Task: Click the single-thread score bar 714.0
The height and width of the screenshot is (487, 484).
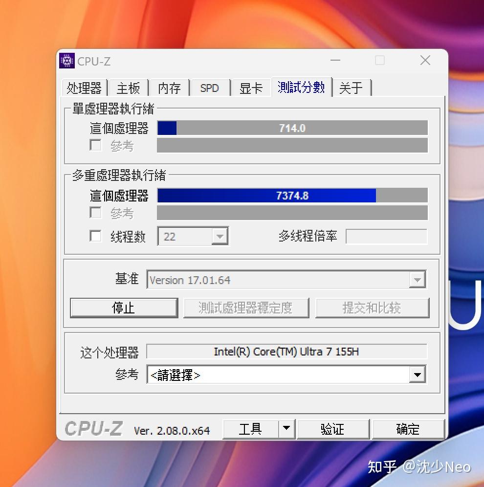Action: pyautogui.click(x=292, y=128)
